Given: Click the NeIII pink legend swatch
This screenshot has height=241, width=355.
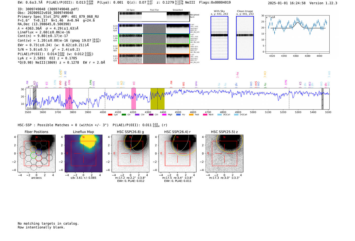Looking at the screenshot, I should [205, 115].
